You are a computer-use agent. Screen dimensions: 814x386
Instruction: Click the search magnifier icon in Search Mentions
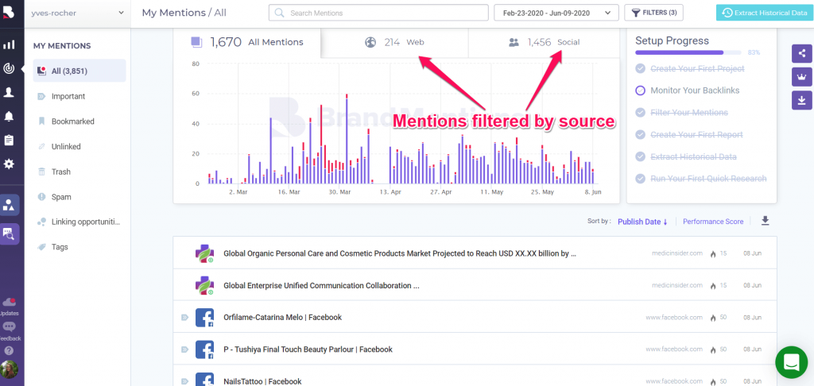click(279, 13)
